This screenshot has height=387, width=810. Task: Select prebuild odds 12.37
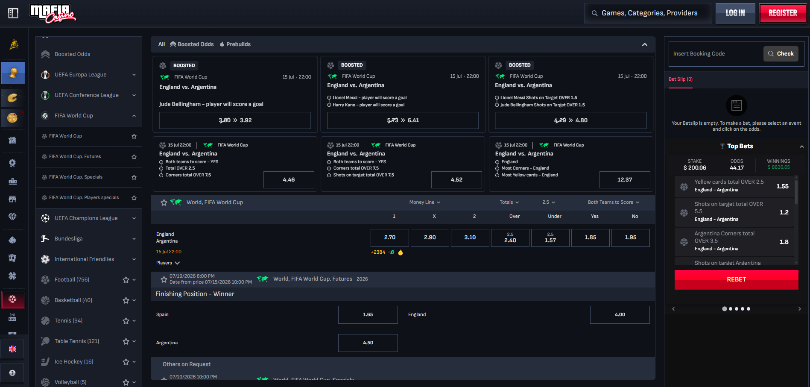click(625, 180)
